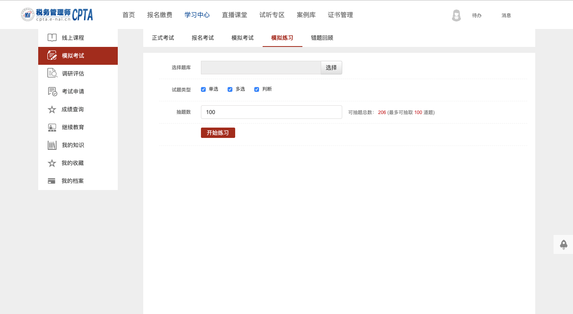Click the 模拟考试 sidebar icon

[52, 56]
